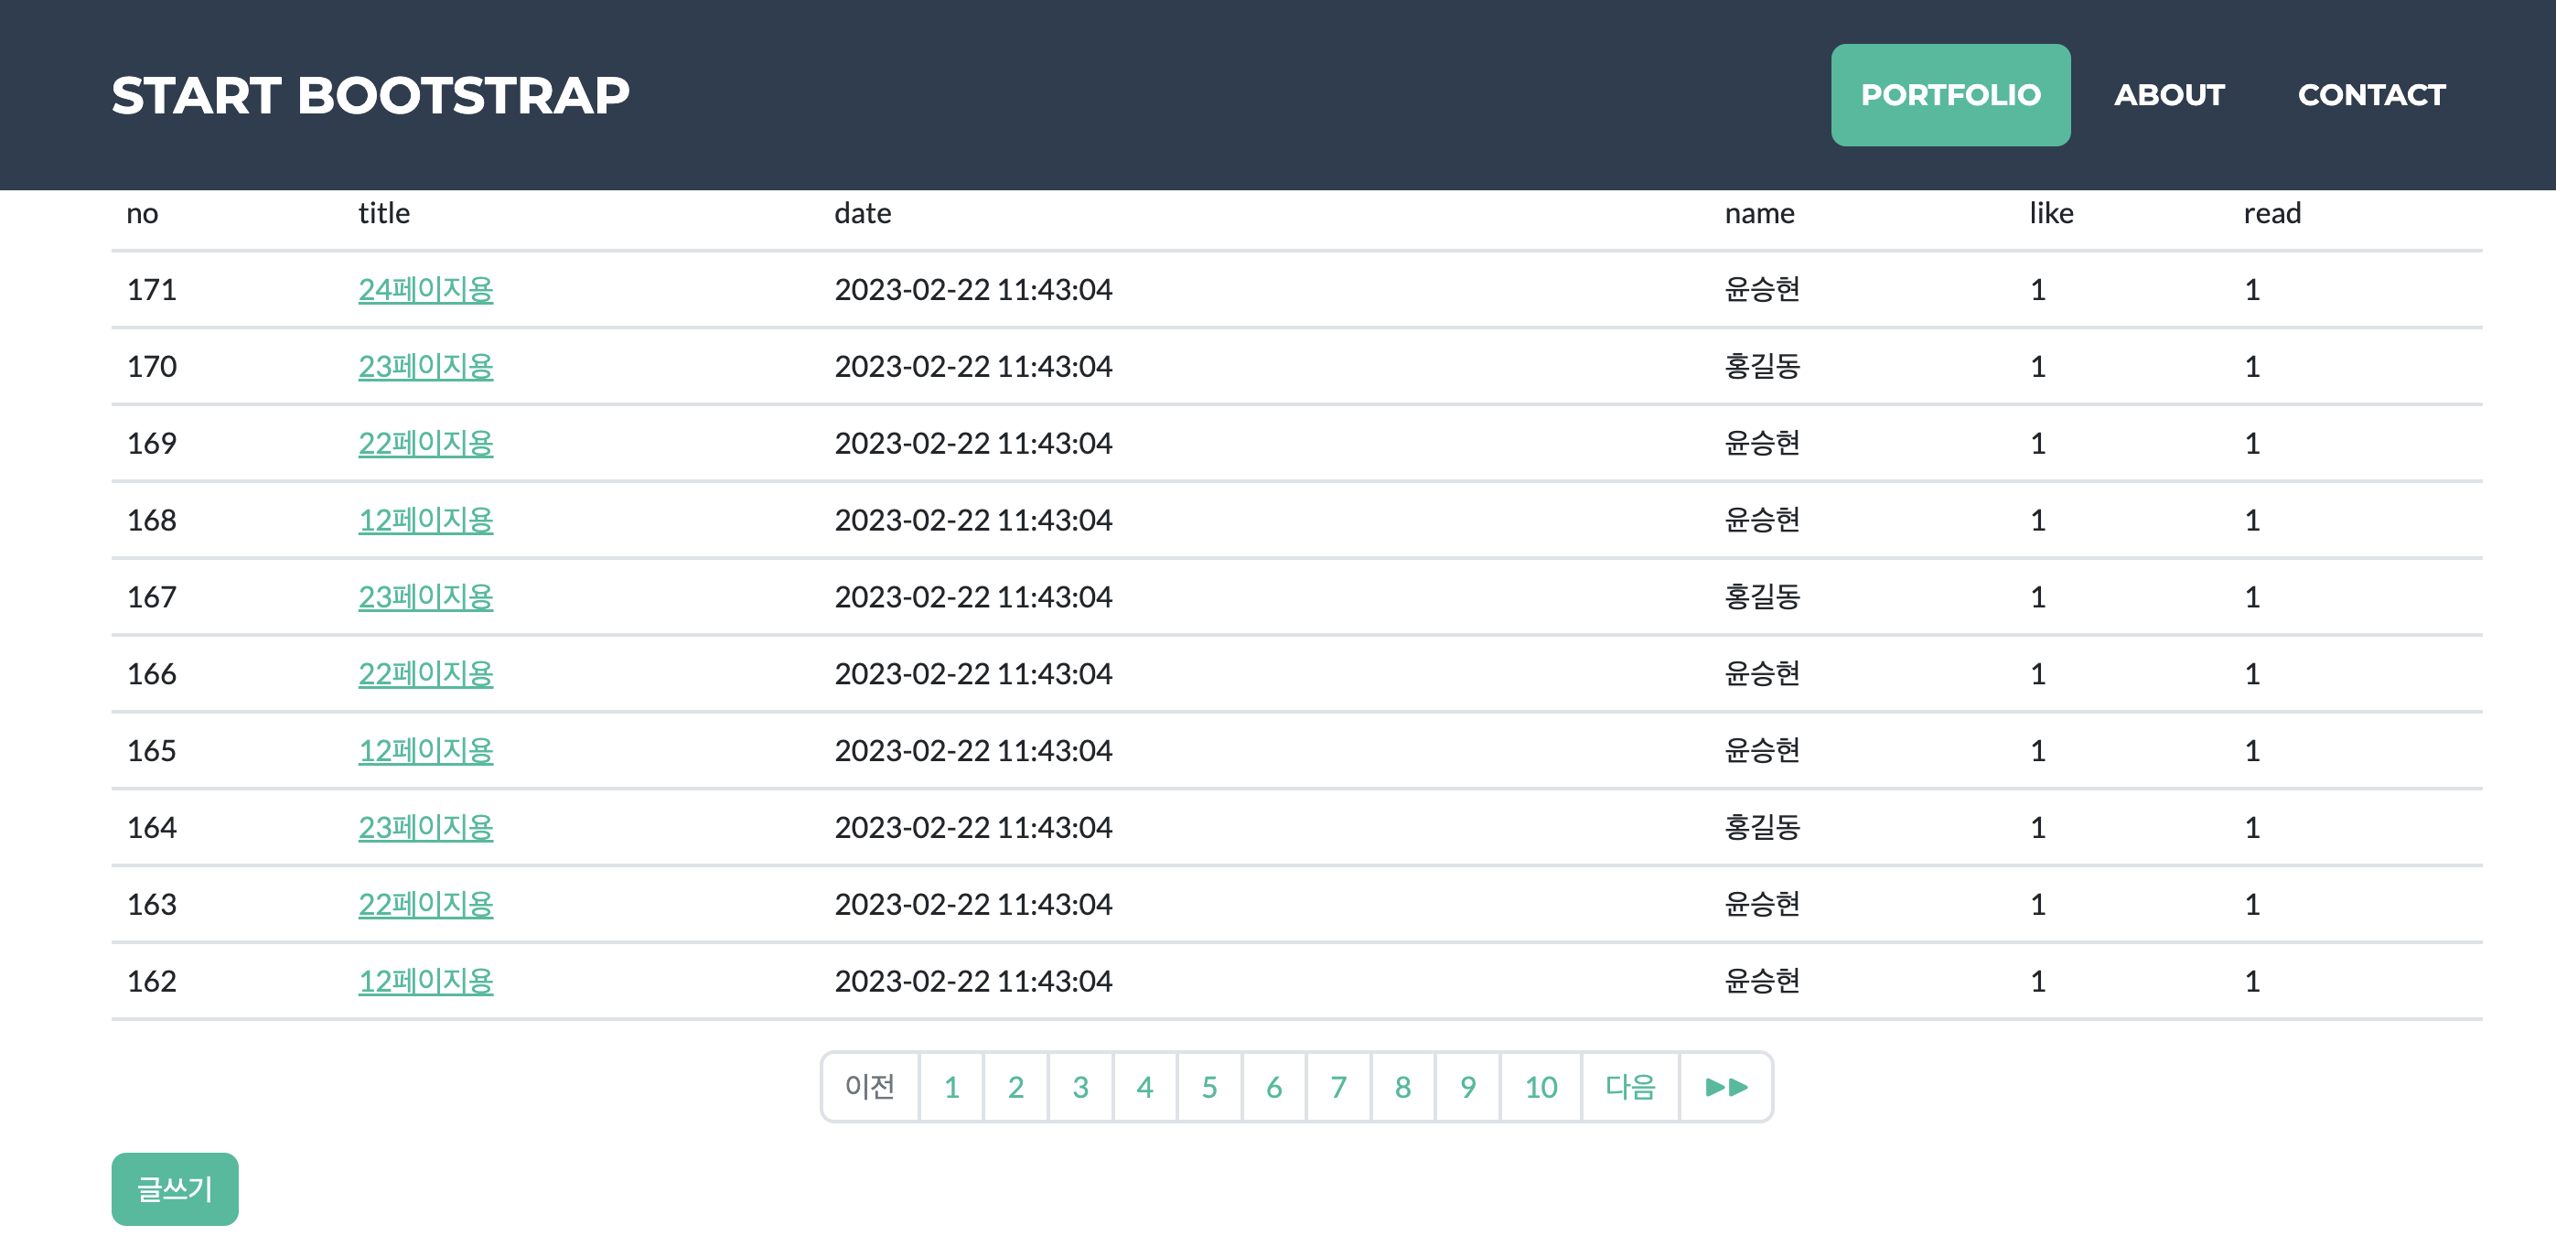Select page 9 in pagination

coord(1467,1086)
